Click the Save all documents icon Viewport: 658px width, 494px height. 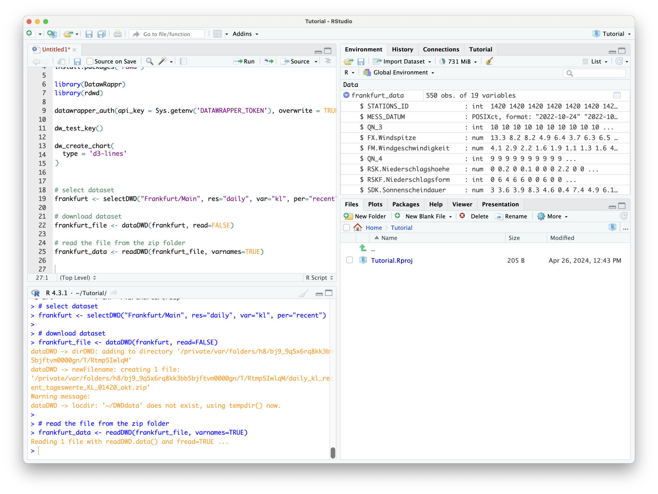tap(101, 34)
